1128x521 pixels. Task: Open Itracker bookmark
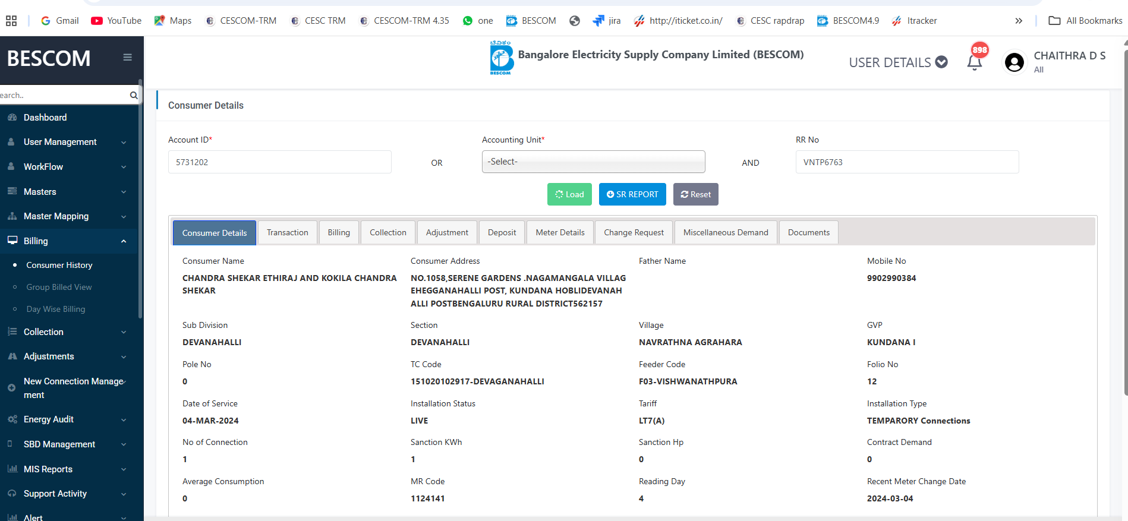point(915,21)
